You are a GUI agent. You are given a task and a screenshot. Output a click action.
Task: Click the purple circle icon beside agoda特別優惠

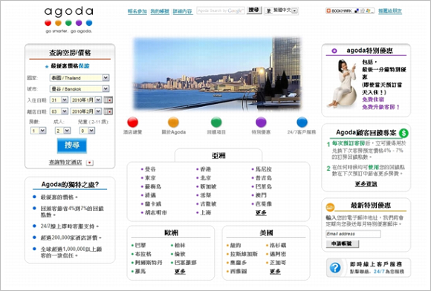[334, 50]
